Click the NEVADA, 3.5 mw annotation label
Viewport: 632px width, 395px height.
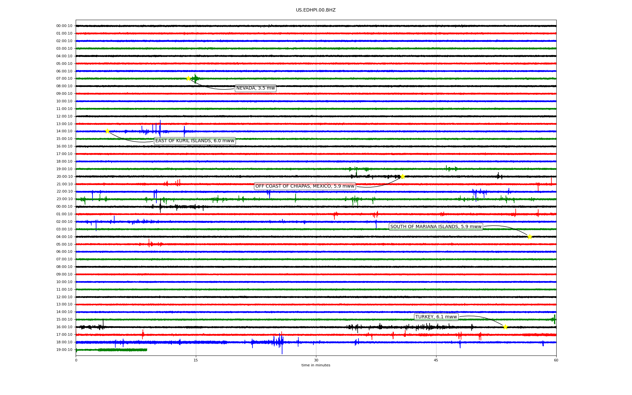pyautogui.click(x=255, y=88)
